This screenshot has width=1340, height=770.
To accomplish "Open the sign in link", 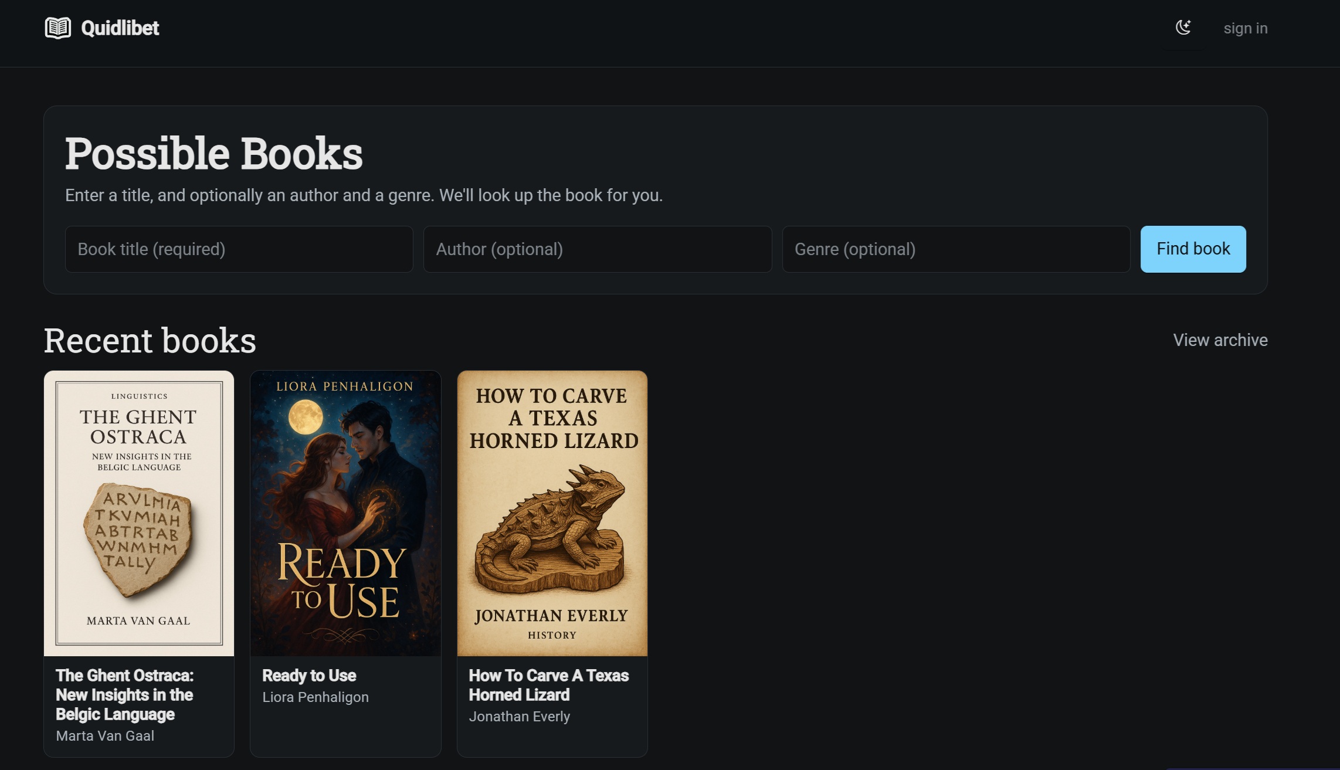I will 1245,28.
